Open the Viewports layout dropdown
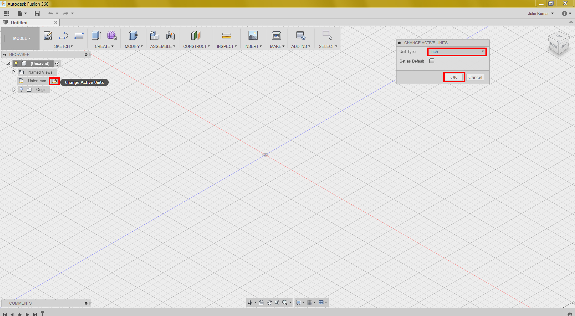This screenshot has width=575, height=316. tap(323, 303)
